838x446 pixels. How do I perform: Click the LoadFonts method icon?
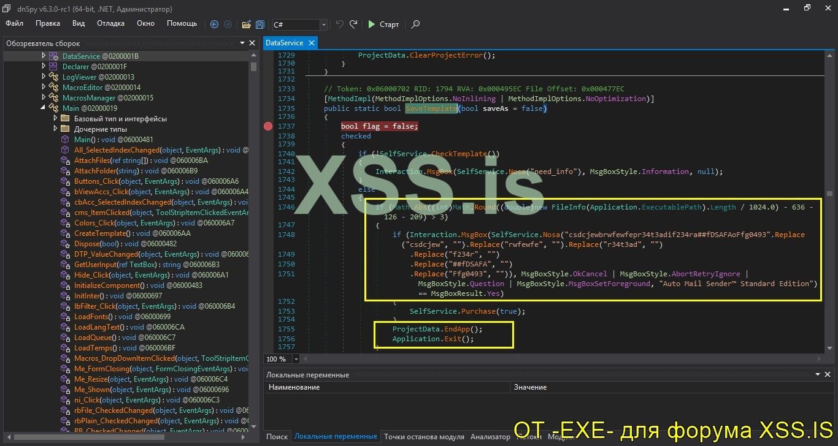click(x=65, y=316)
